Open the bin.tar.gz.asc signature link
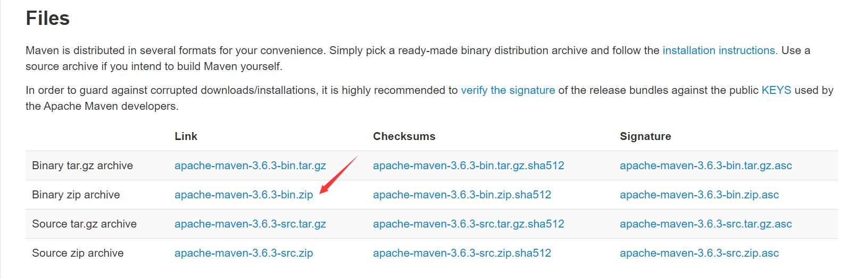 (x=705, y=165)
